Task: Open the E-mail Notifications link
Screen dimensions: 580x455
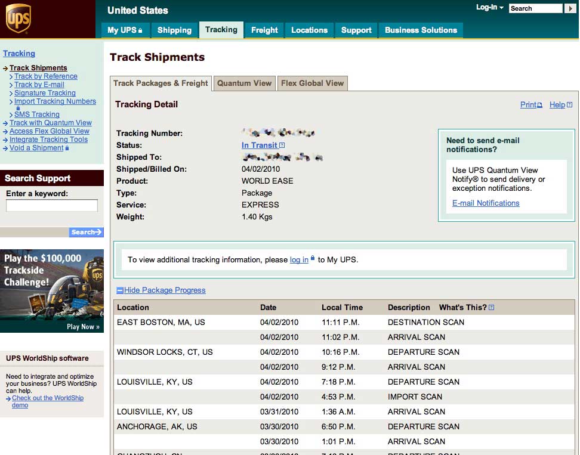Action: click(x=486, y=203)
